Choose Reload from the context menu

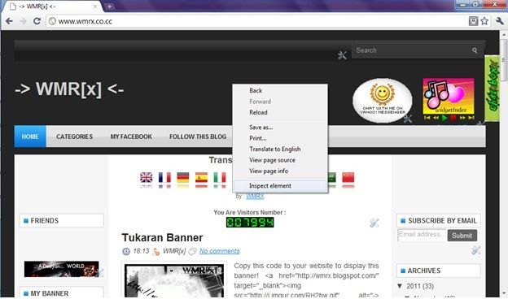coord(258,112)
